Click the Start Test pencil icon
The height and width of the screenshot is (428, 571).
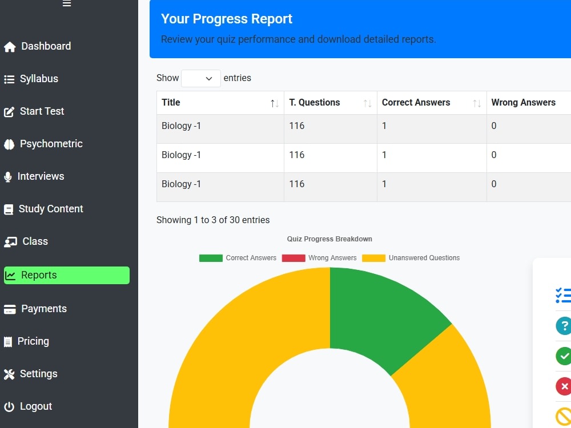tap(9, 111)
